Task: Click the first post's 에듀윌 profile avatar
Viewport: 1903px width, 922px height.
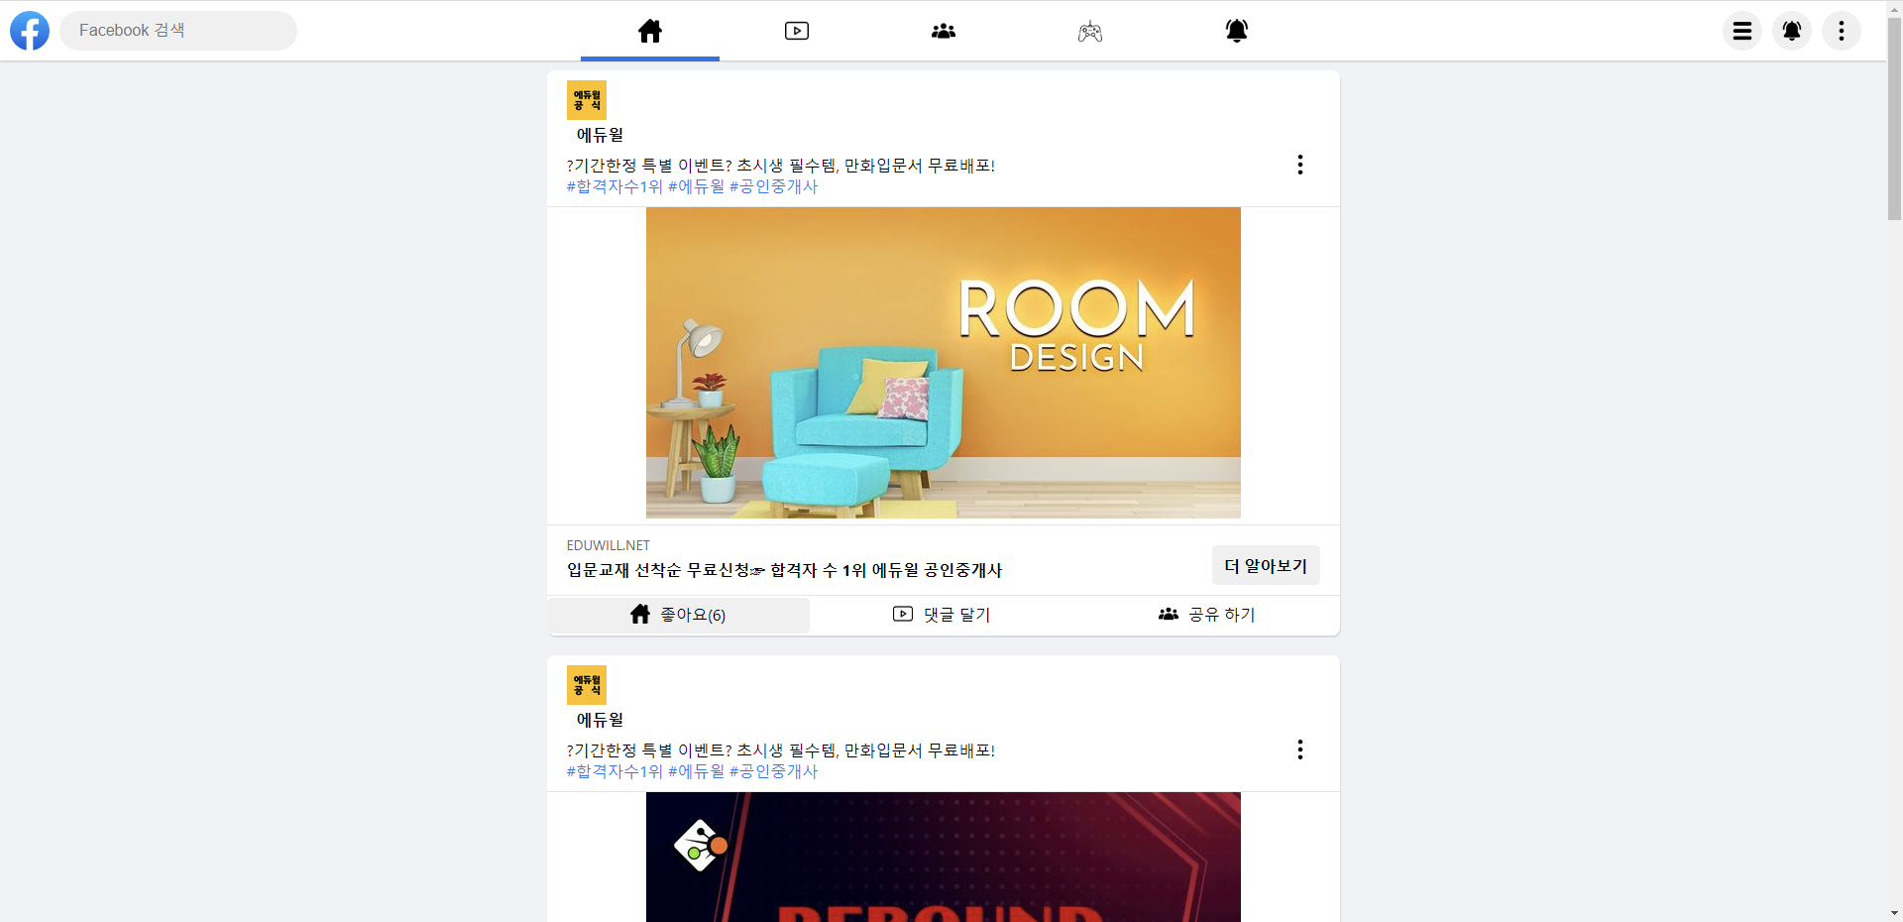Action: (x=587, y=100)
